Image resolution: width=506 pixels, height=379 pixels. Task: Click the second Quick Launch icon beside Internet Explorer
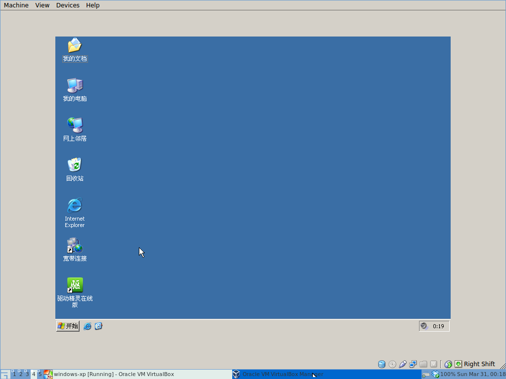coord(98,326)
